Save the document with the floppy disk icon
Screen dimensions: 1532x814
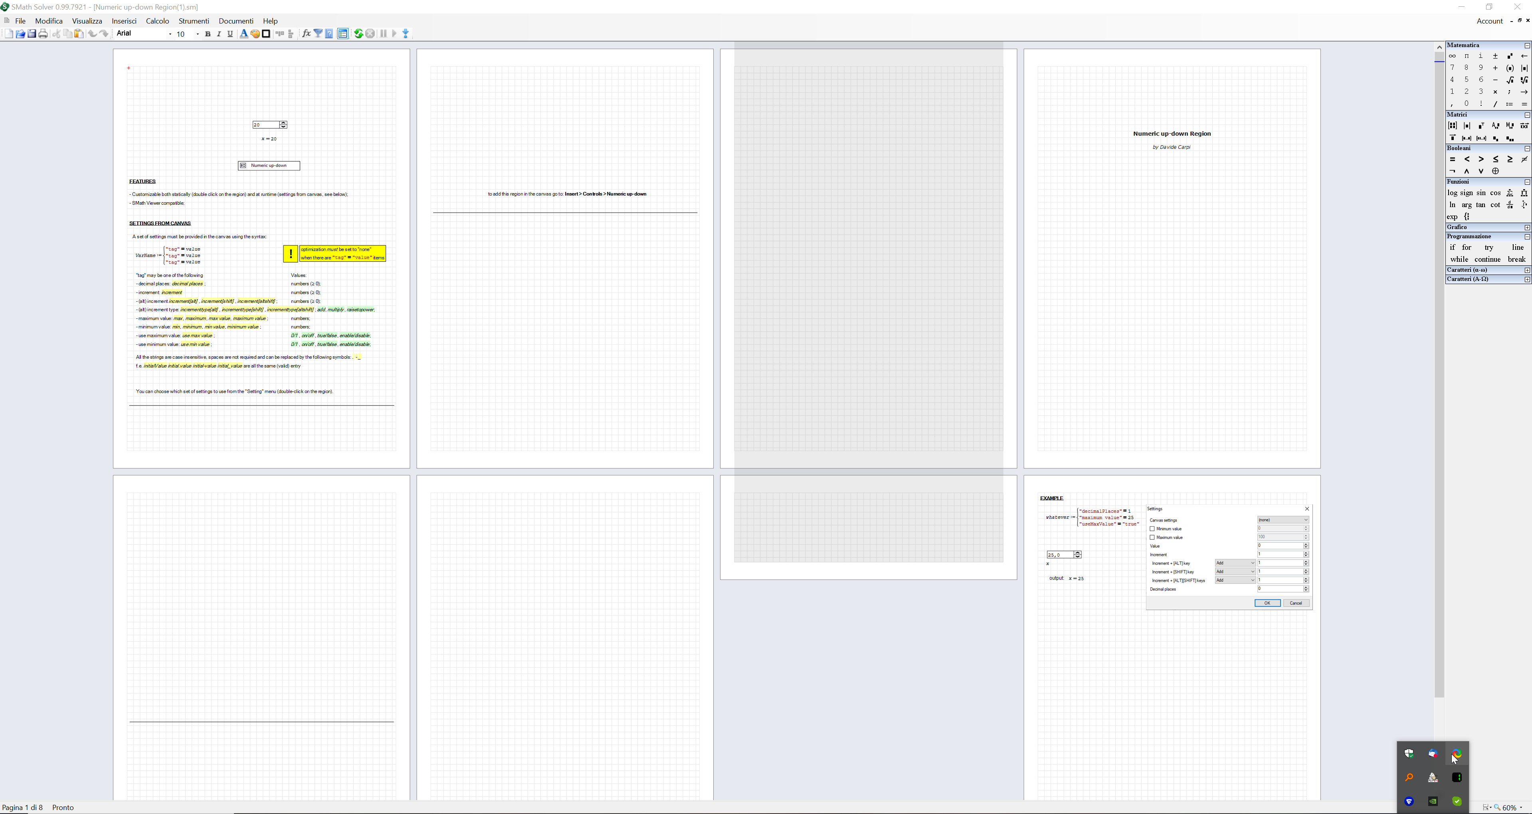(x=32, y=34)
